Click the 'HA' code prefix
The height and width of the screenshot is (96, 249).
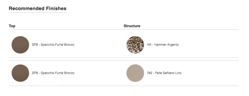pyautogui.click(x=149, y=45)
